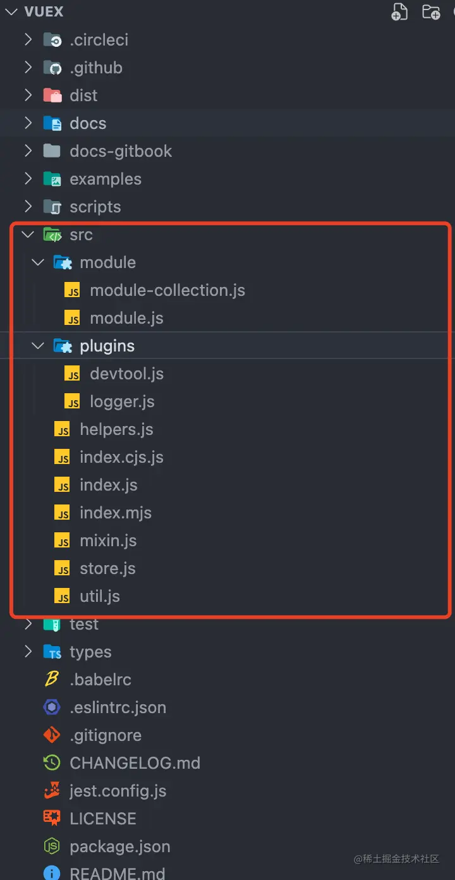455x880 pixels.
Task: Click the ESLint icon beside .eslintrc.json
Action: click(52, 707)
